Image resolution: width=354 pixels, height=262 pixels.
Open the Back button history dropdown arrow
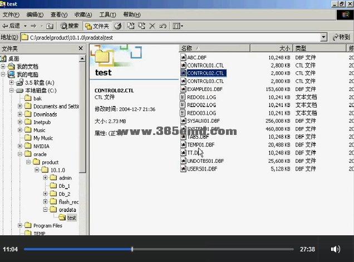click(x=25, y=26)
